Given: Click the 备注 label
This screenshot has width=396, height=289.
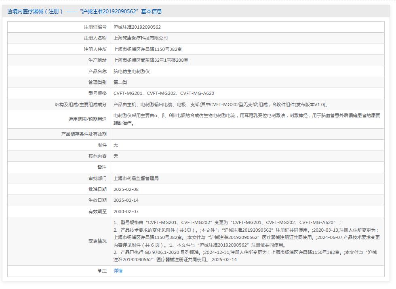Looking at the screenshot, I should point(102,167).
